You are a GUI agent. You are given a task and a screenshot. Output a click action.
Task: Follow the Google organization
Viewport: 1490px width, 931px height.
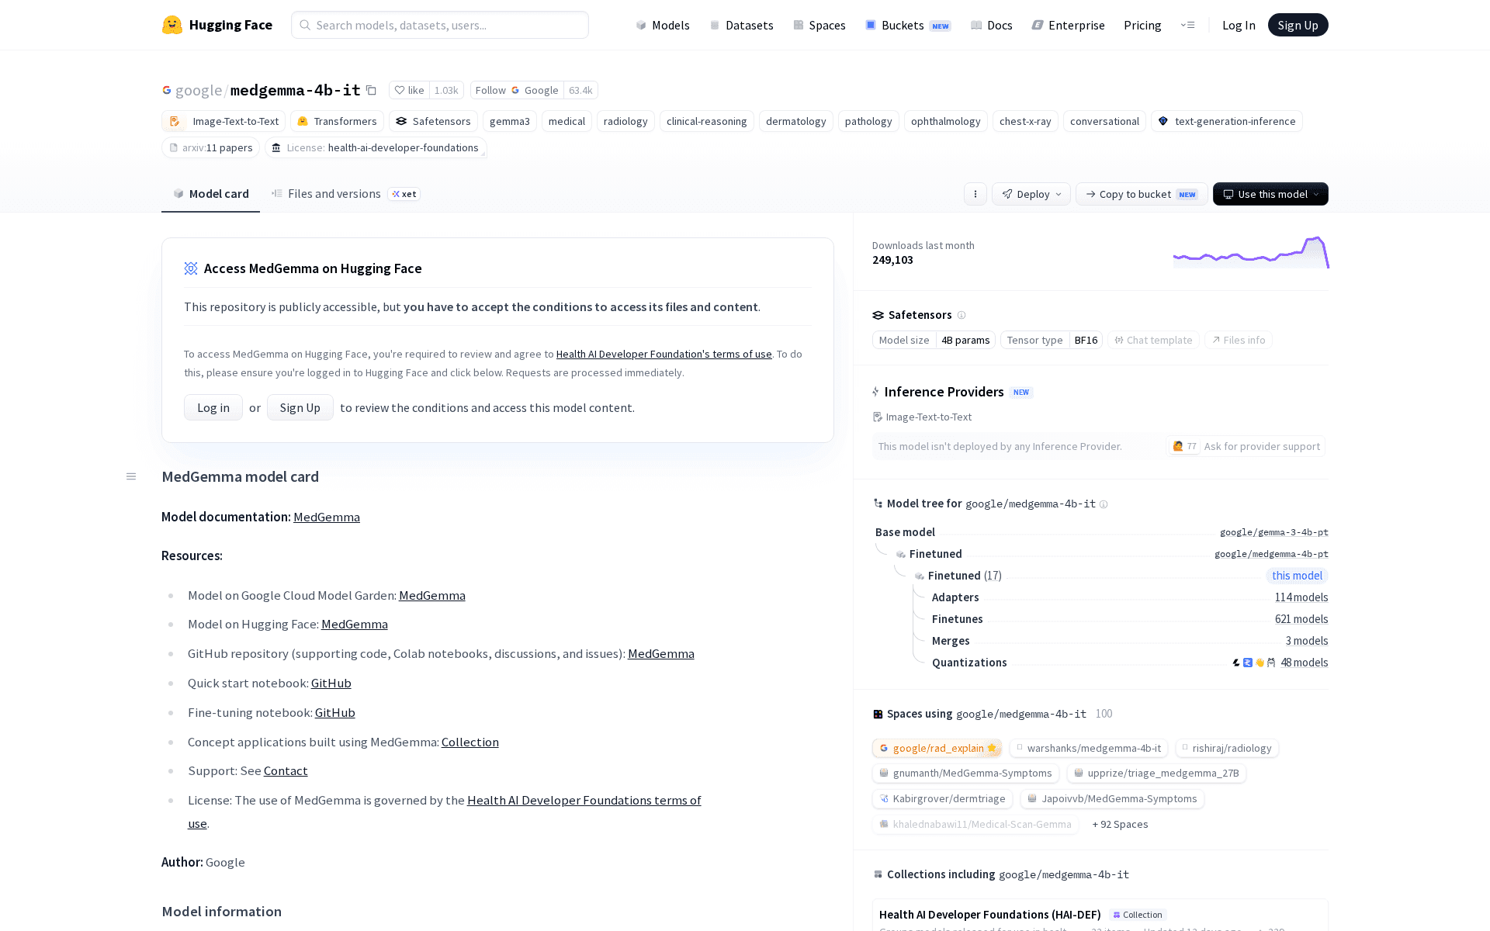click(516, 90)
